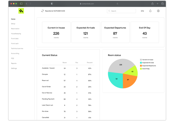Click the Reported at timestamp text
The width and height of the screenshot is (174, 121).
click(x=55, y=11)
